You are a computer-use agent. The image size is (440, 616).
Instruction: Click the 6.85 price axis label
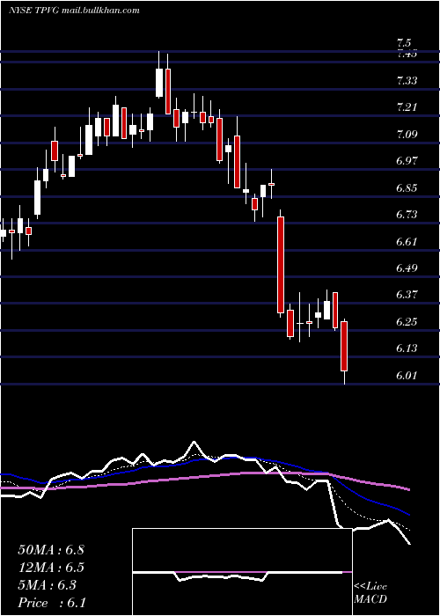tap(407, 187)
